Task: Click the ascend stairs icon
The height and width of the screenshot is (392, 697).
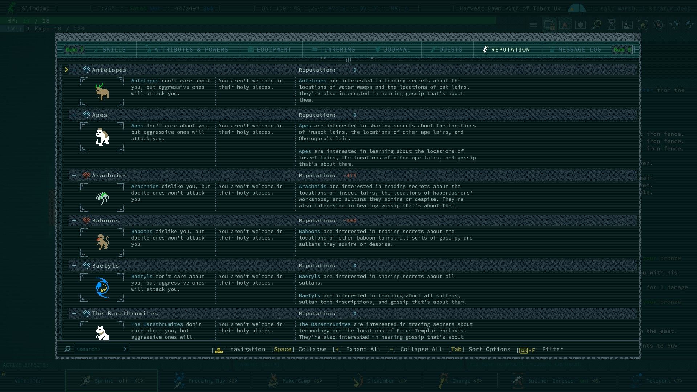Action: point(689,25)
